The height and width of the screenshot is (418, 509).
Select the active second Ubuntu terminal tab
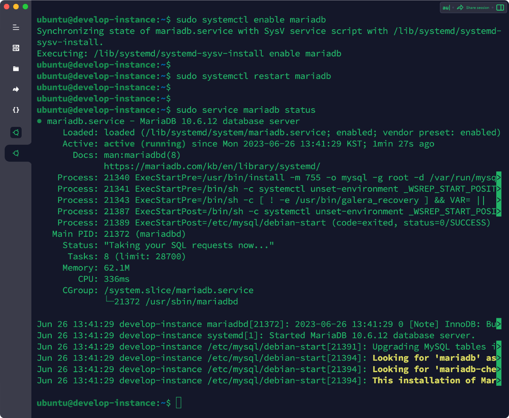16,153
